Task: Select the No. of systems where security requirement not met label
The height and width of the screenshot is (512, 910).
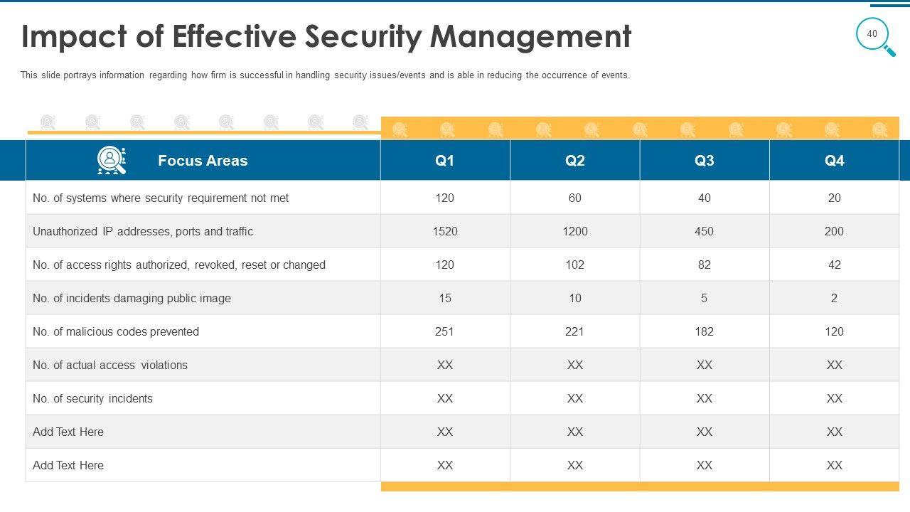Action: (x=161, y=198)
